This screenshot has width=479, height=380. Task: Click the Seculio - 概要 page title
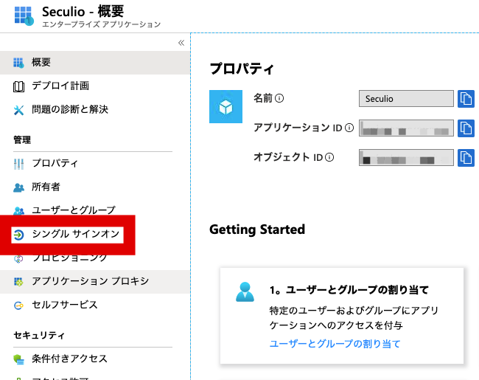click(x=83, y=12)
